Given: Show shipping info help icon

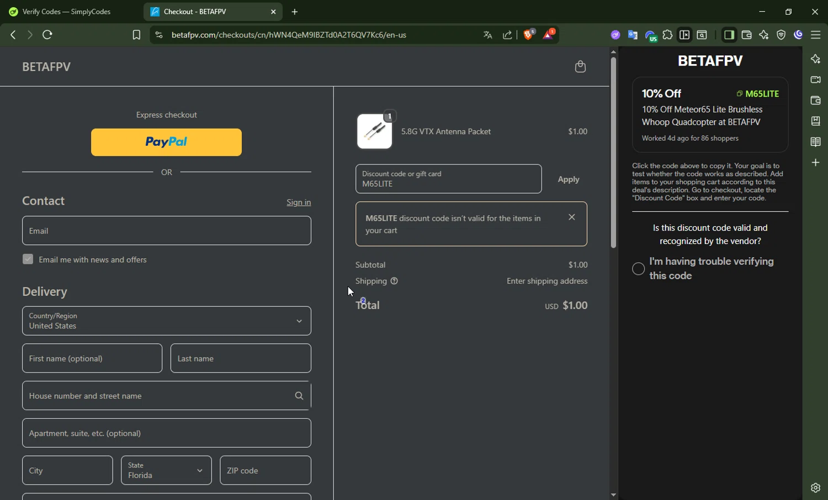Looking at the screenshot, I should [394, 281].
